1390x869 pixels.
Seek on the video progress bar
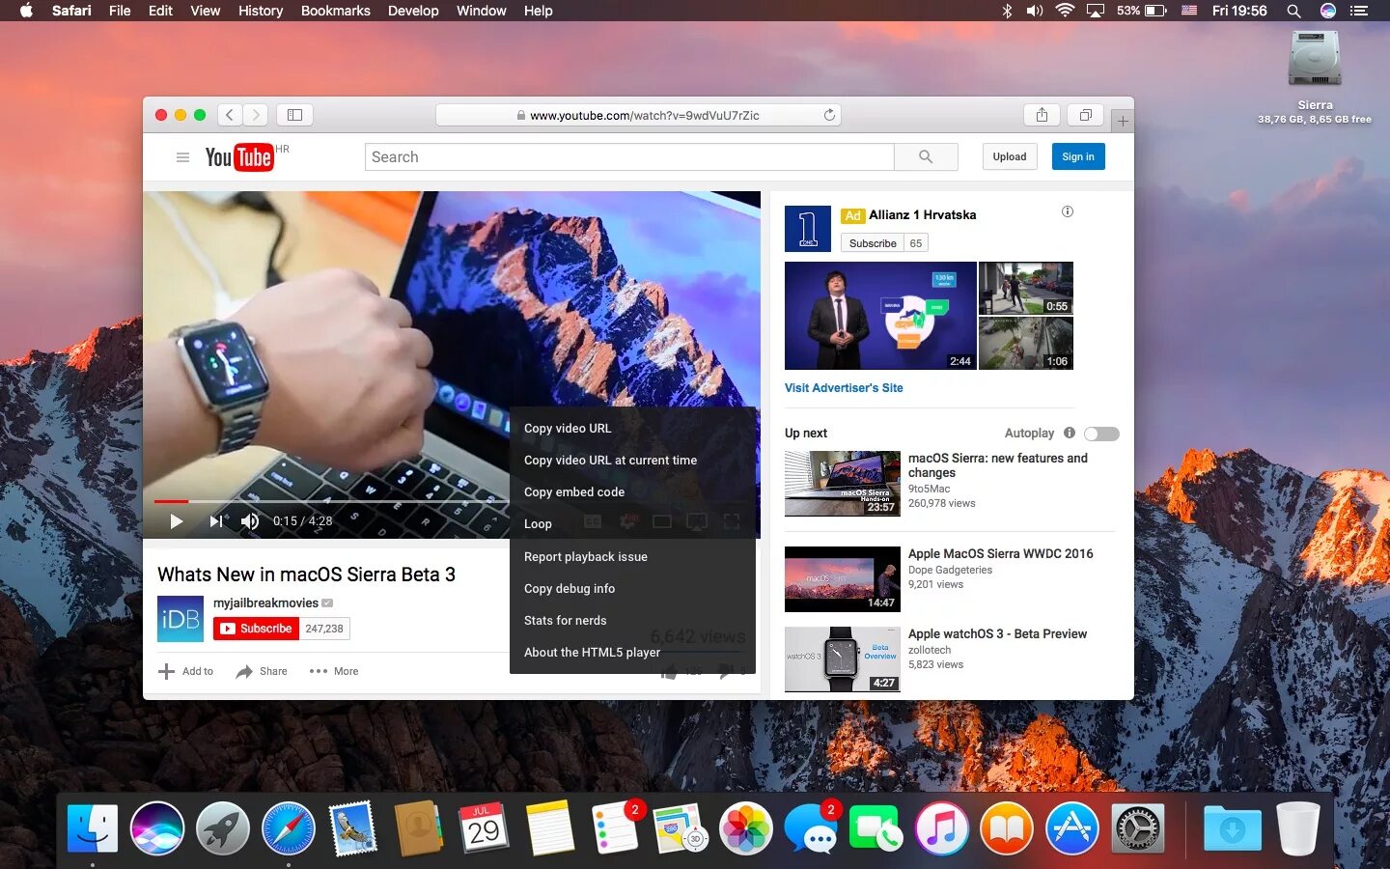click(331, 501)
